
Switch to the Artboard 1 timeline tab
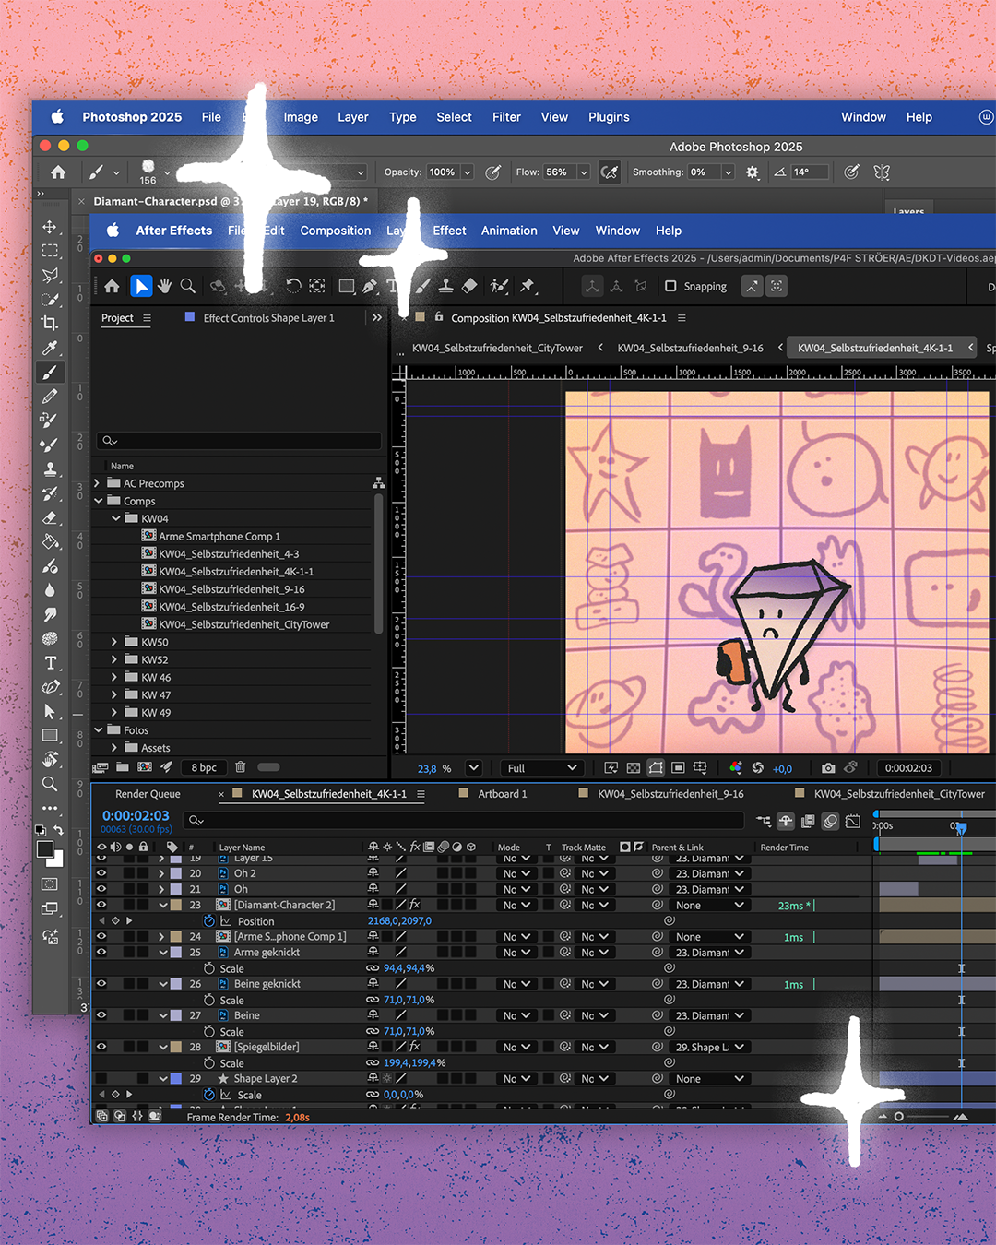(x=505, y=793)
